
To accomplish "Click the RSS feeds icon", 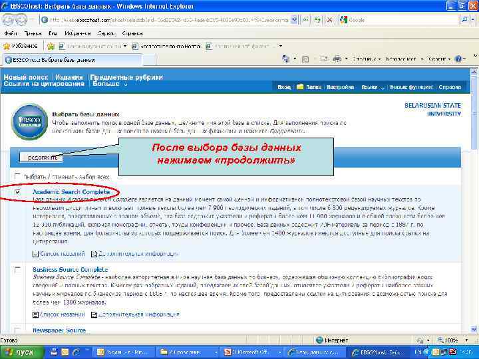I will pos(305,59).
